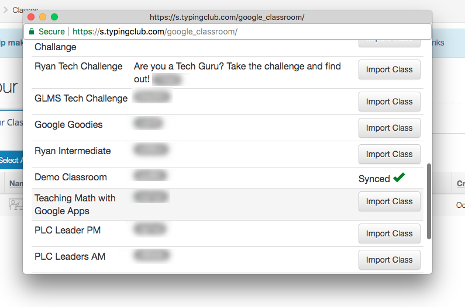Import the PLC Leader PM class
This screenshot has width=465, height=307.
click(389, 233)
